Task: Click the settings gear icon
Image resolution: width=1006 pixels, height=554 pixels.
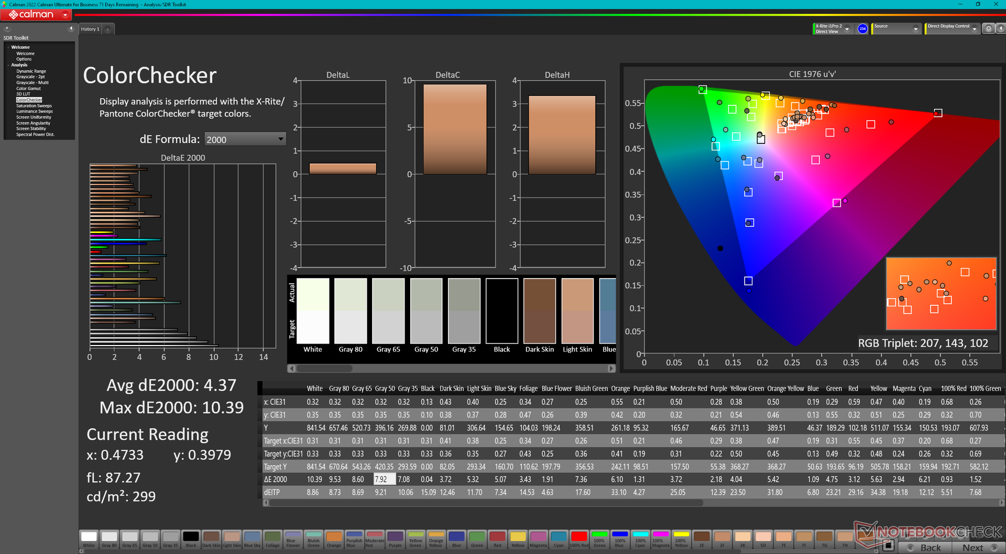Action: pyautogui.click(x=988, y=29)
